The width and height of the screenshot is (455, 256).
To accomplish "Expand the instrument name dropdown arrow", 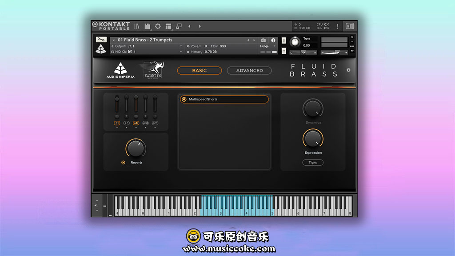I will [114, 40].
